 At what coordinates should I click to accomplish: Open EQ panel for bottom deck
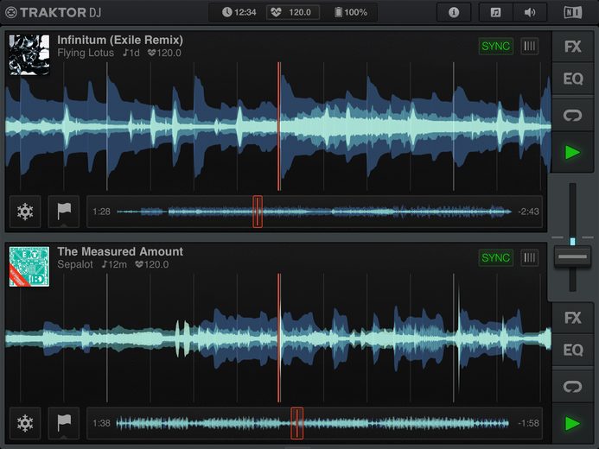click(573, 350)
